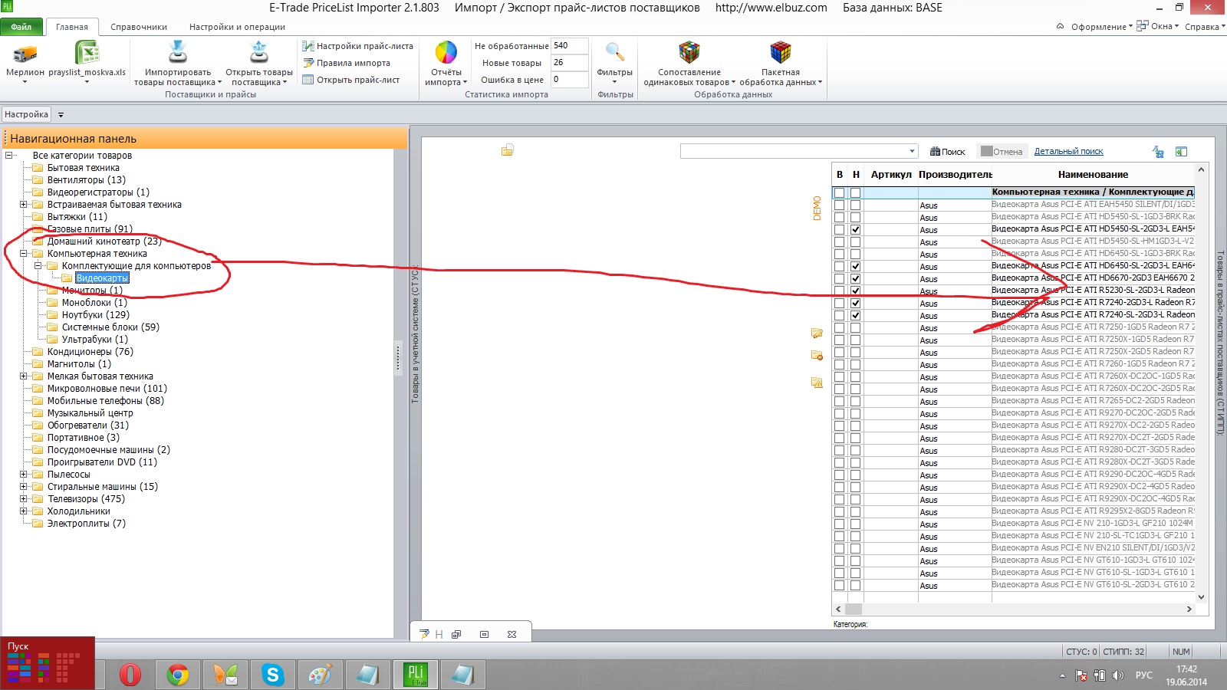Check В checkbox in the category header row
This screenshot has height=690, width=1227.
click(840, 193)
